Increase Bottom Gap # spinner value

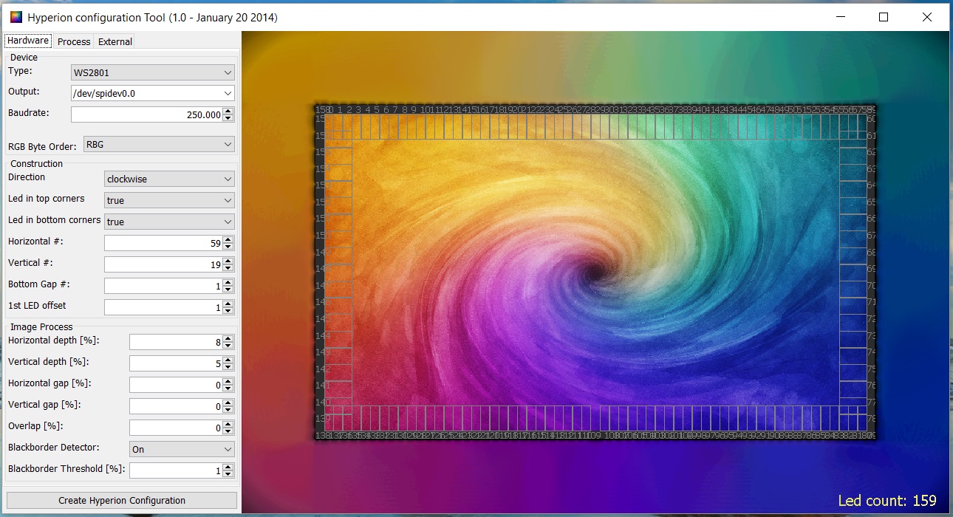coord(228,282)
